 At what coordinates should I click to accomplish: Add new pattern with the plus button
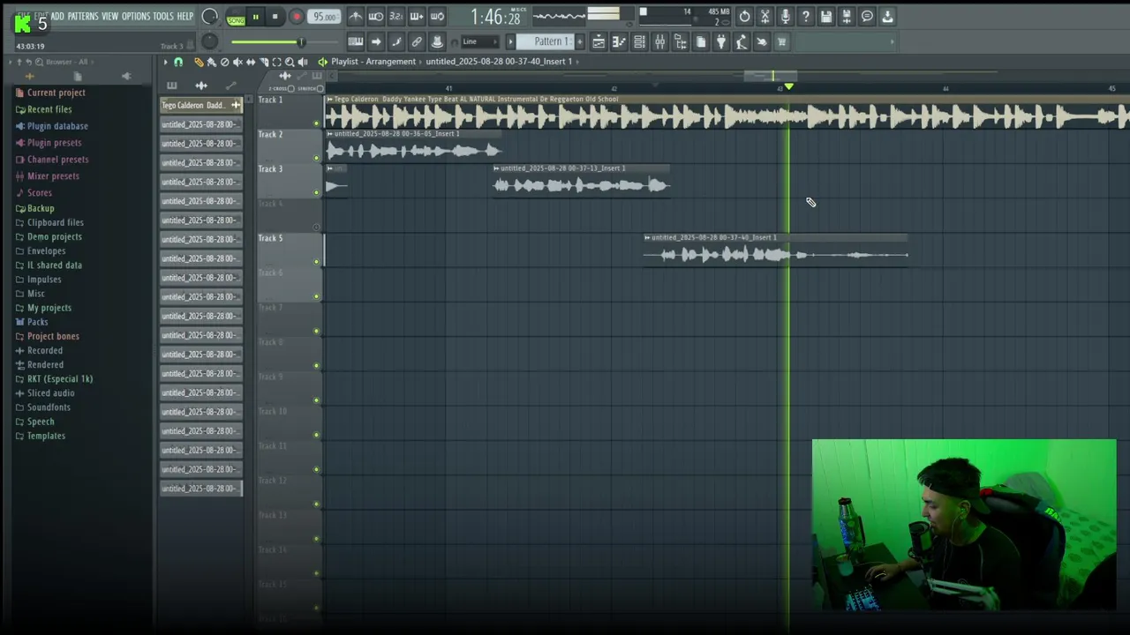click(580, 41)
